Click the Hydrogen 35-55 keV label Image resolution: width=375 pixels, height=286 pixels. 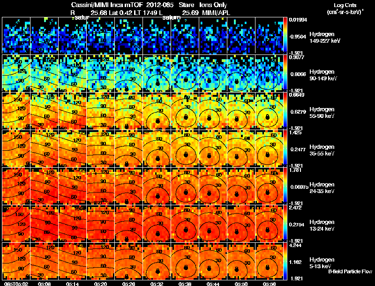322,150
